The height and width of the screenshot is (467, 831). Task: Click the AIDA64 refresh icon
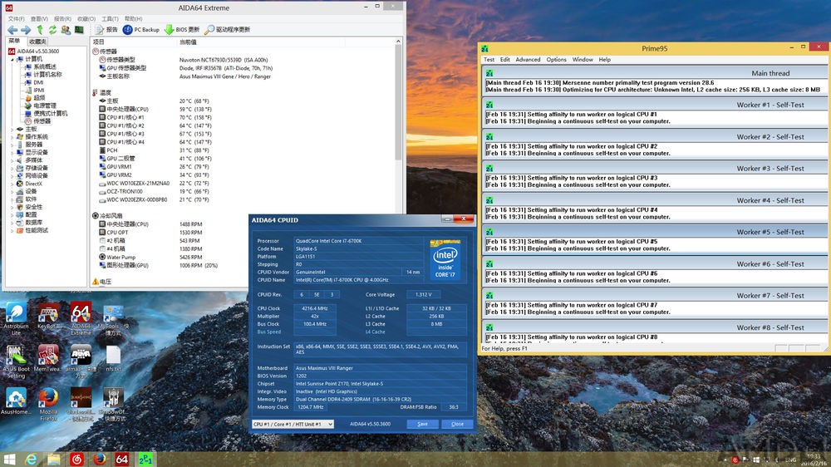click(52, 30)
